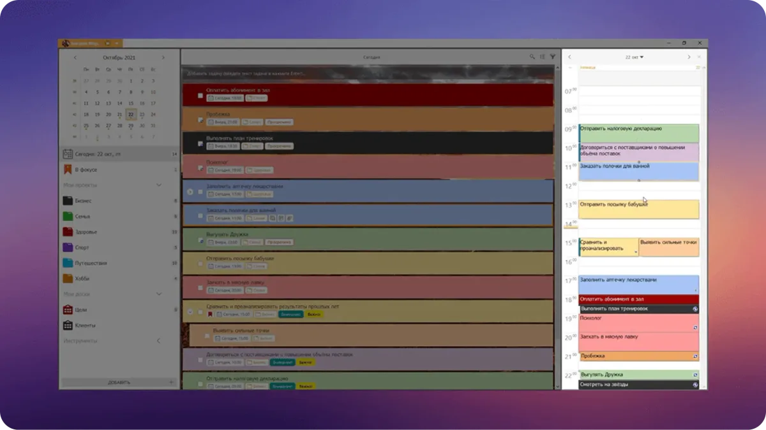Viewport: 766px width, 430px height.
Task: Expand the Инструменты section
Action: 159,341
